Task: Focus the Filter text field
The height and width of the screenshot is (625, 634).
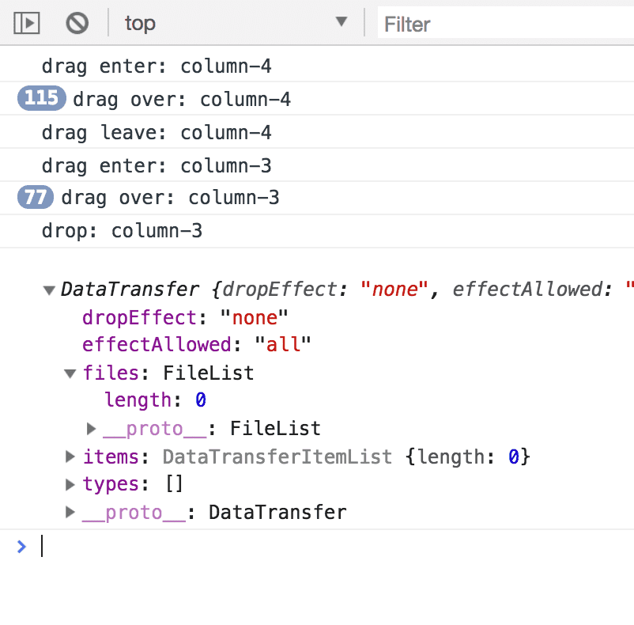Action: (506, 24)
